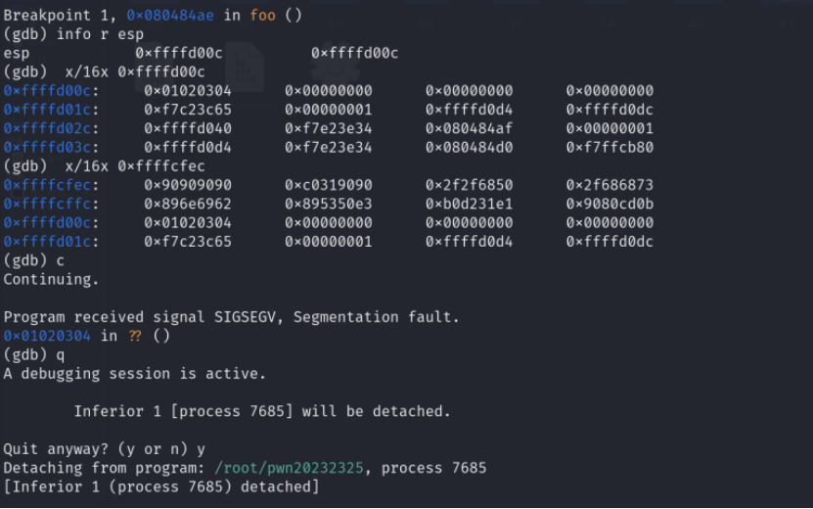The width and height of the screenshot is (813, 509).
Task: Click the blue address label 0xffffcfec
Action: click(x=51, y=185)
